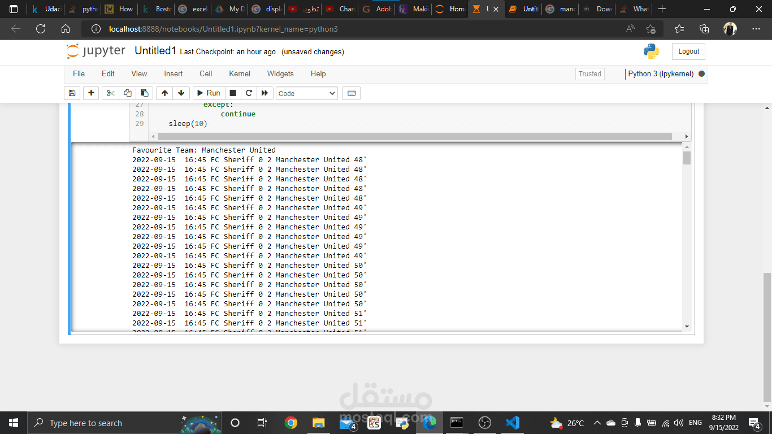Open Edge tab actions menu icon
Viewport: 772px width, 434px height.
pyautogui.click(x=14, y=9)
